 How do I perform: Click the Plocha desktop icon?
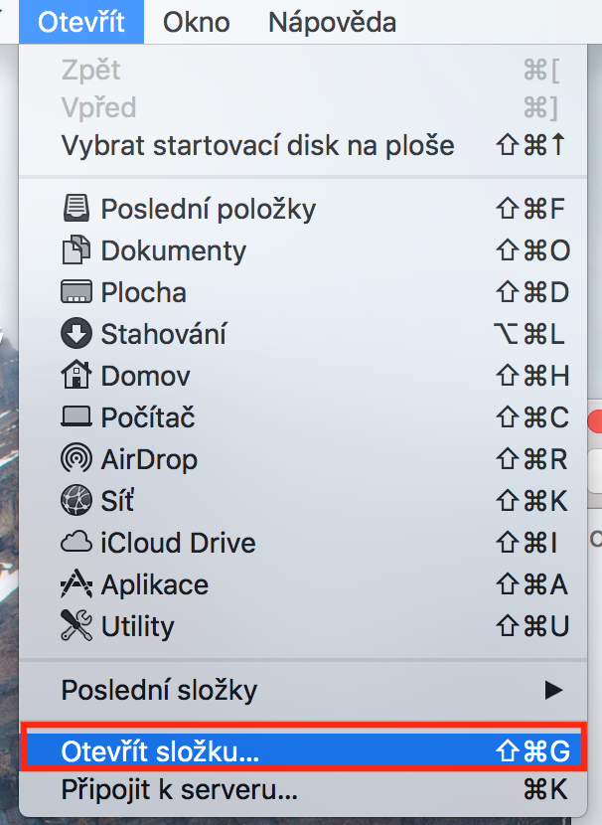click(x=76, y=292)
